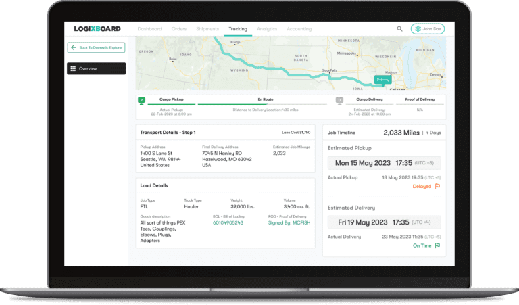Click the Delayed status text
519x305 pixels.
(422, 187)
